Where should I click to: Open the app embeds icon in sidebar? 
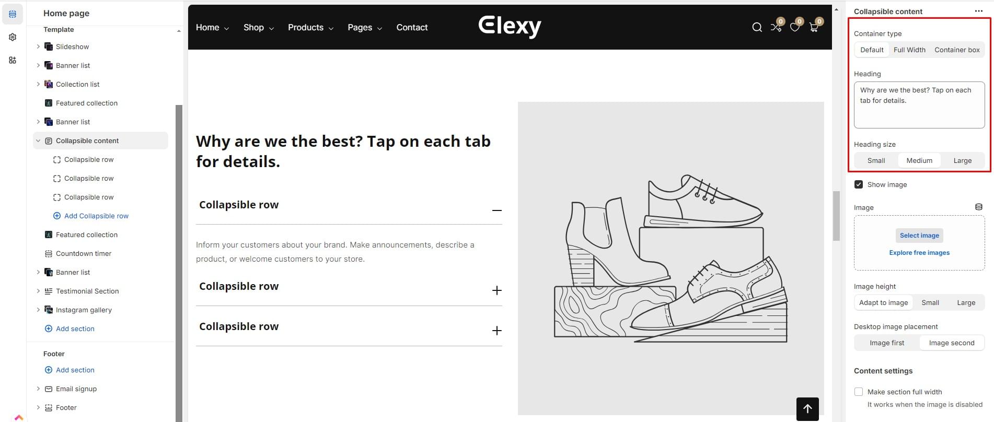coord(13,60)
